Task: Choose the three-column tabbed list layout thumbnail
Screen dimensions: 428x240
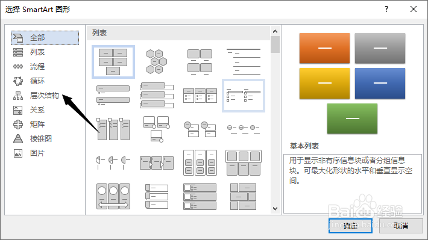Action: click(113, 129)
